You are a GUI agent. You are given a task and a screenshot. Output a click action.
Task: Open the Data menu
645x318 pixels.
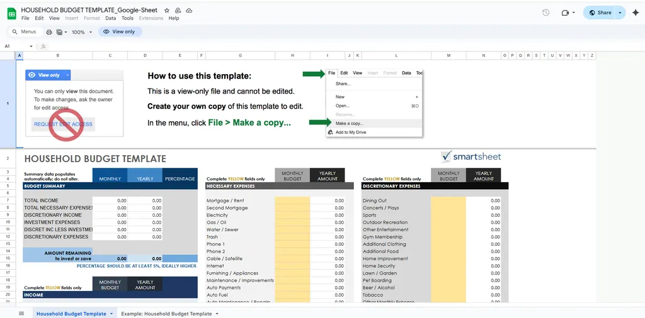110,18
